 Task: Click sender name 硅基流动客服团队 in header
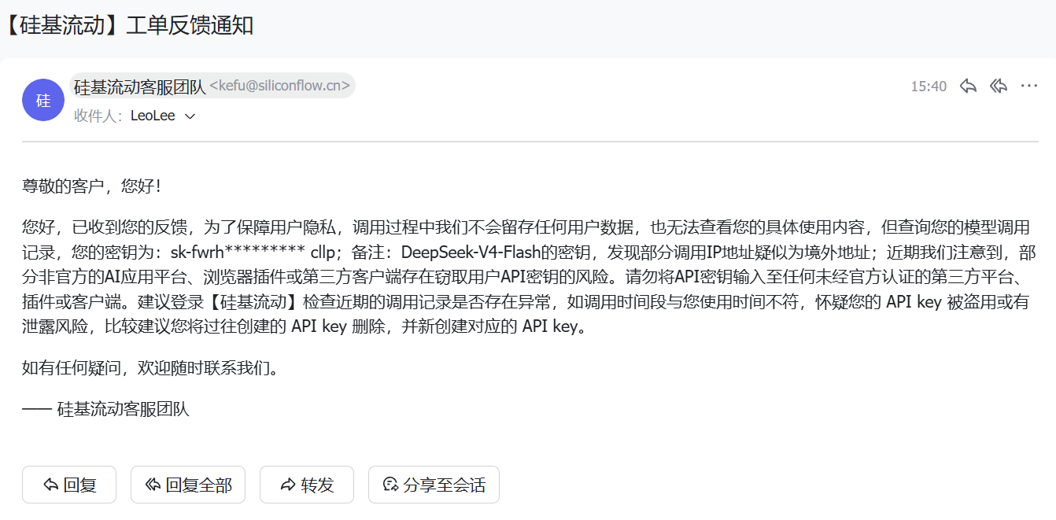(x=139, y=87)
